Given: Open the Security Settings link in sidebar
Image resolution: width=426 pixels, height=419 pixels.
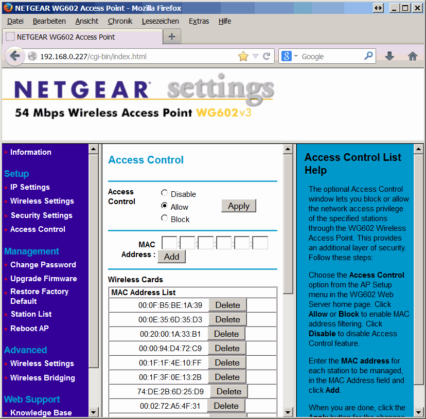Looking at the screenshot, I should click(x=41, y=215).
